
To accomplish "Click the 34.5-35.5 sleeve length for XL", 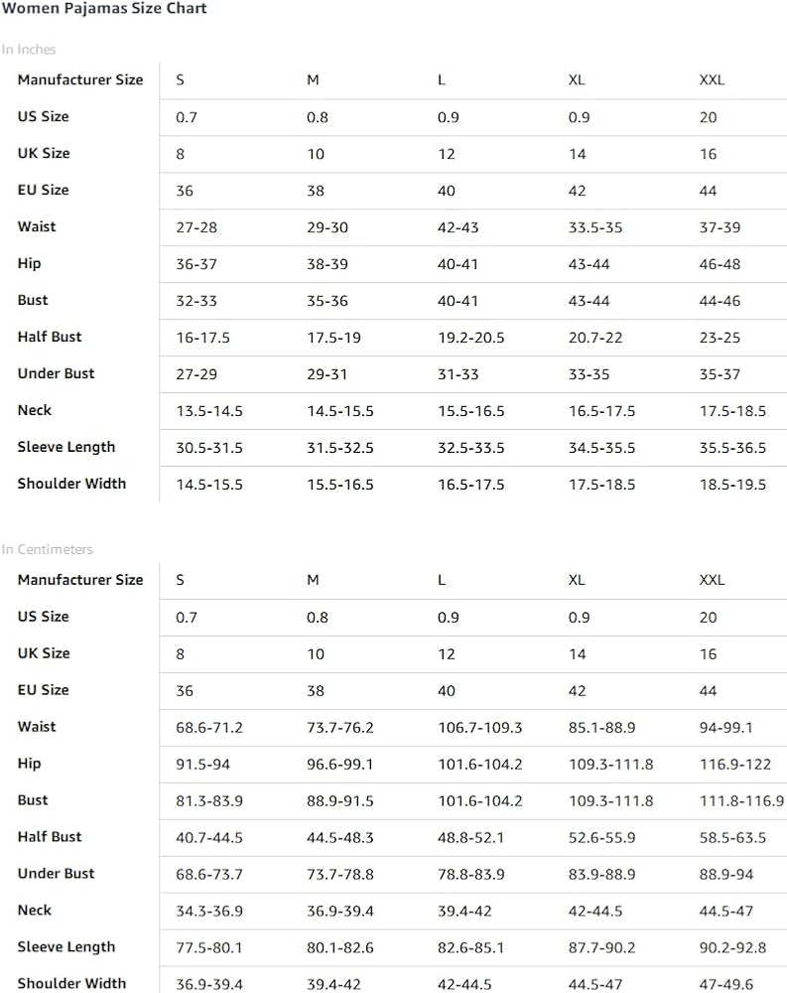I will 601,448.
